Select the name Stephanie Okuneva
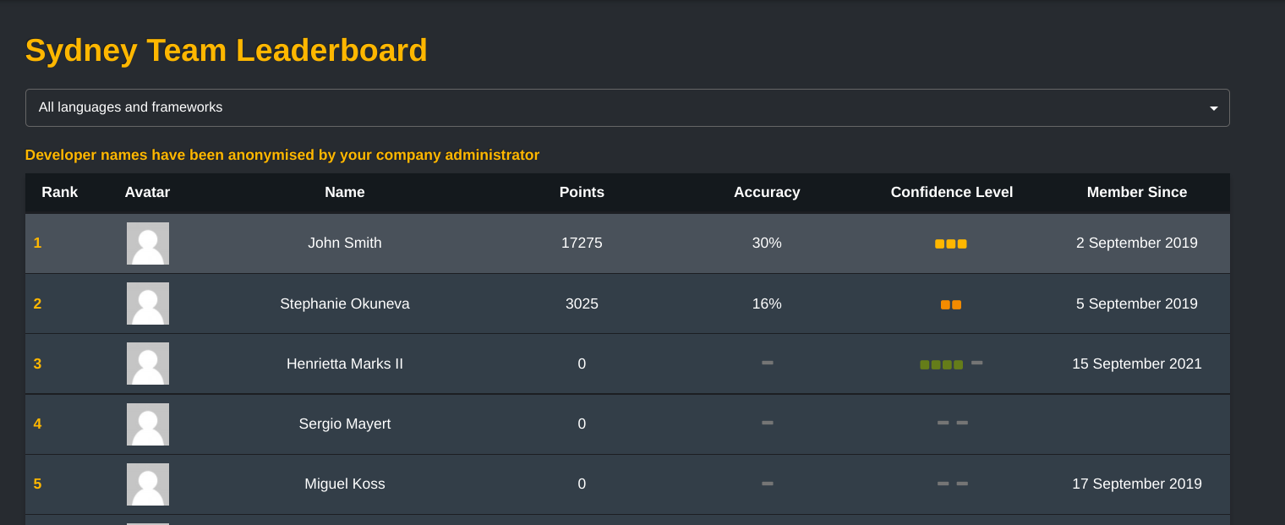The width and height of the screenshot is (1285, 525). (345, 304)
